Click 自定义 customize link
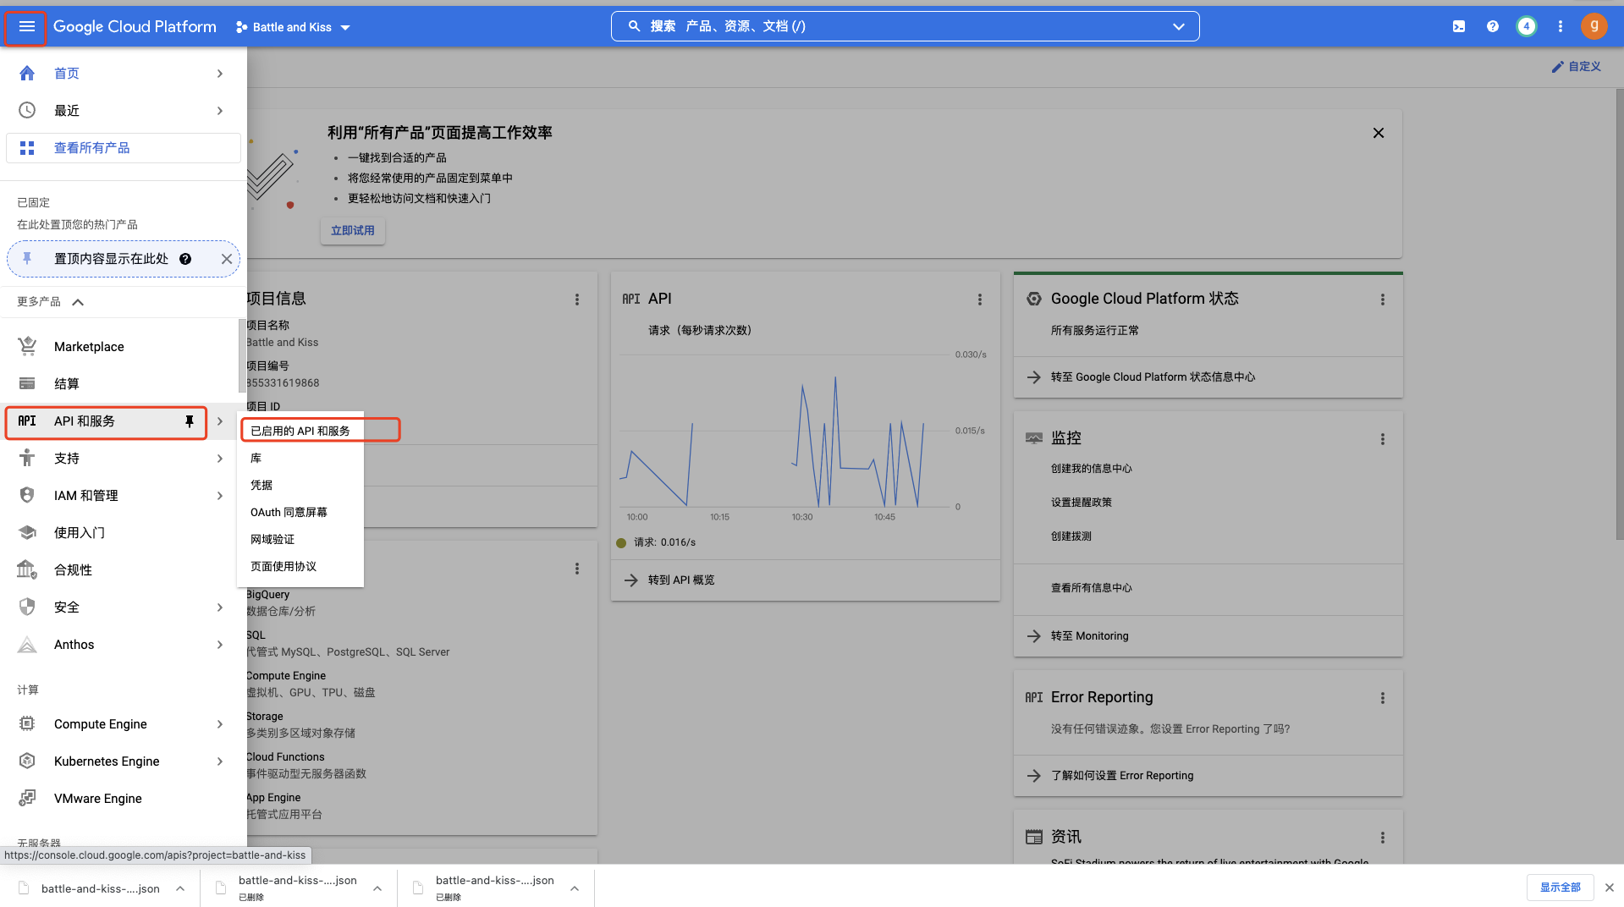Image resolution: width=1624 pixels, height=907 pixels. pyautogui.click(x=1576, y=66)
